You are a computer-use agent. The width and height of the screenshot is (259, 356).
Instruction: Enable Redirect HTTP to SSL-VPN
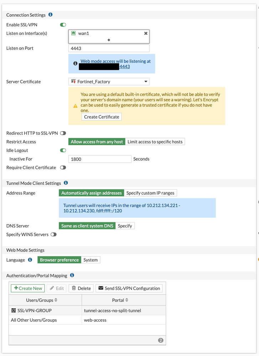coord(63,133)
